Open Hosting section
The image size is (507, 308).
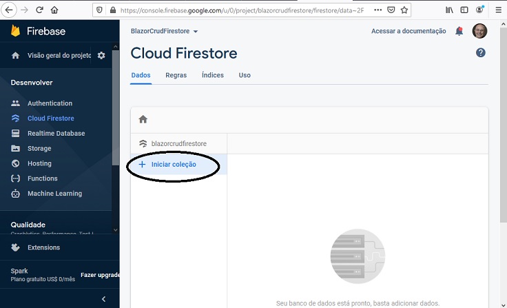[x=39, y=163]
